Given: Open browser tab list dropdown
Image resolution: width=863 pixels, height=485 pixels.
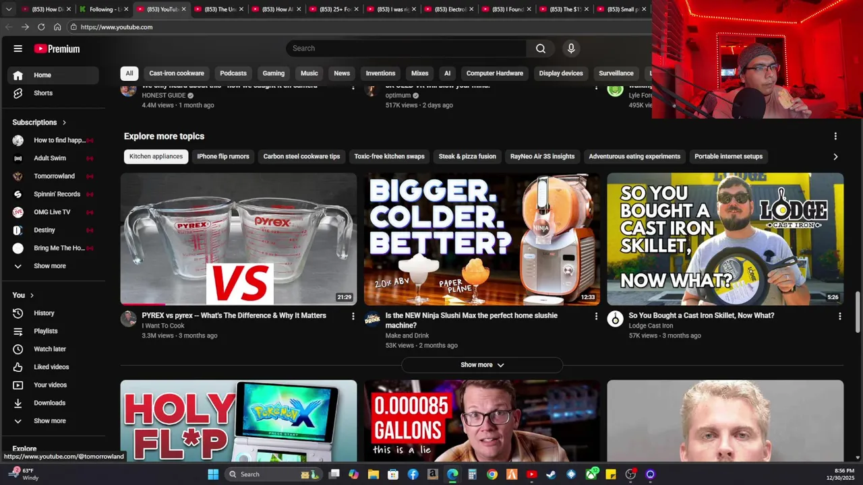Looking at the screenshot, I should 9,9.
